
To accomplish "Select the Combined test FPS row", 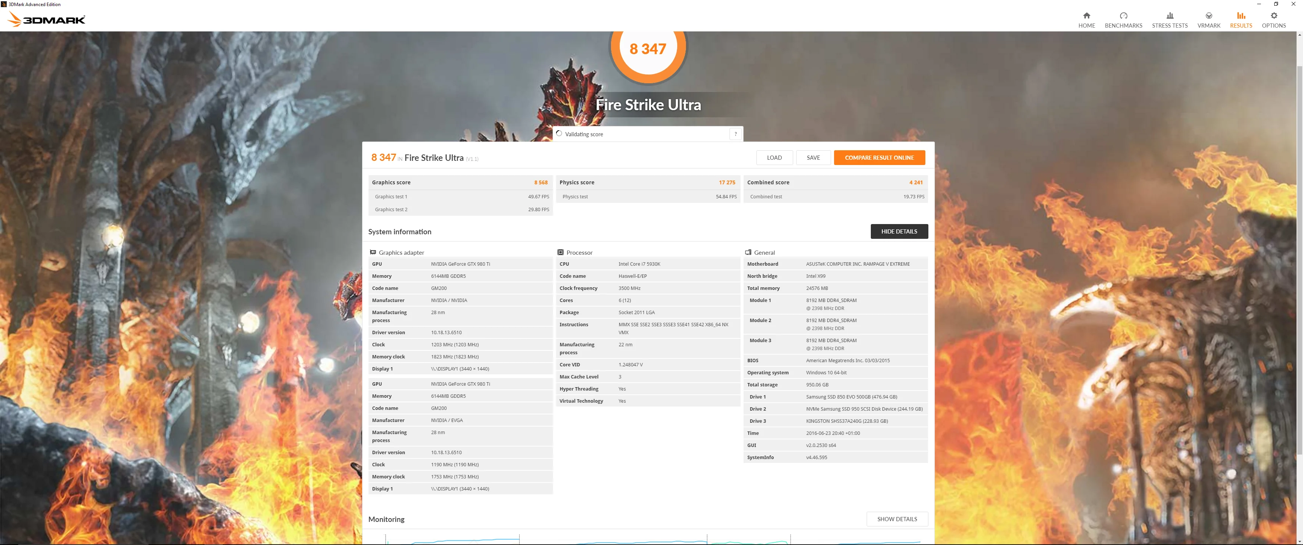I will [836, 197].
